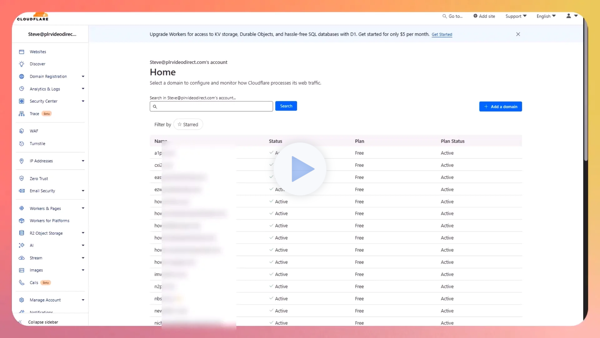Click the account name Steve@plrvideodirec...
The width and height of the screenshot is (600, 338).
(x=52, y=34)
